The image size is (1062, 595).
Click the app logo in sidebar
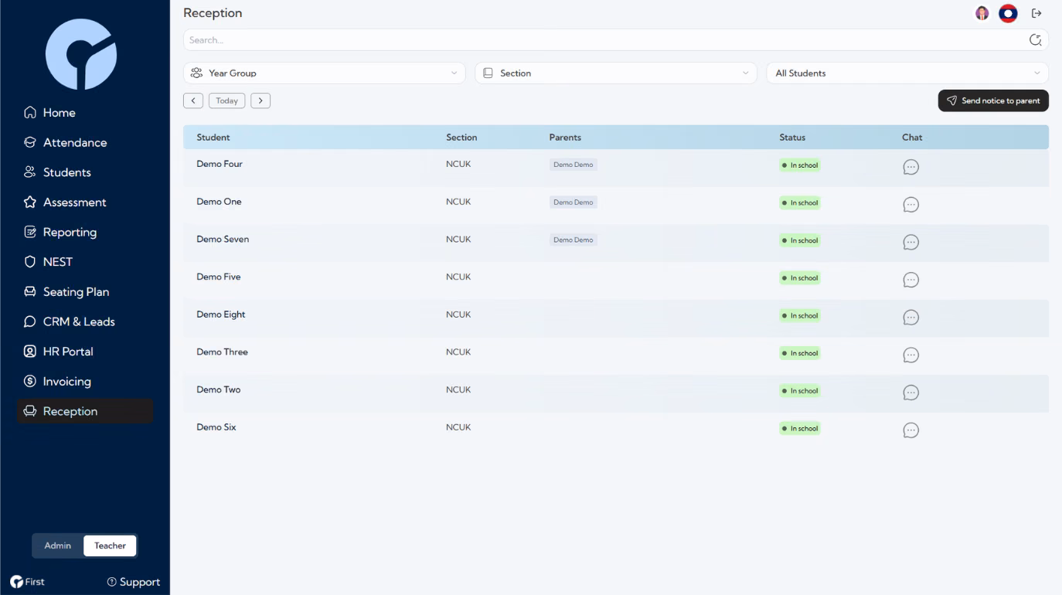click(81, 54)
